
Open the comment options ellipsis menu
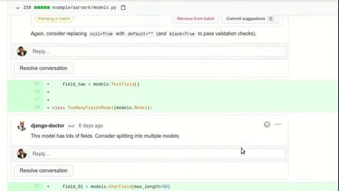[278, 125]
